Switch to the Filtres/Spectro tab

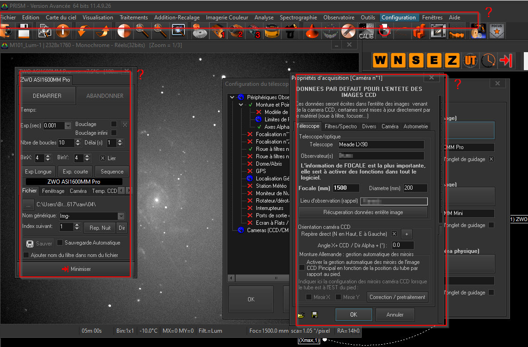pyautogui.click(x=340, y=126)
